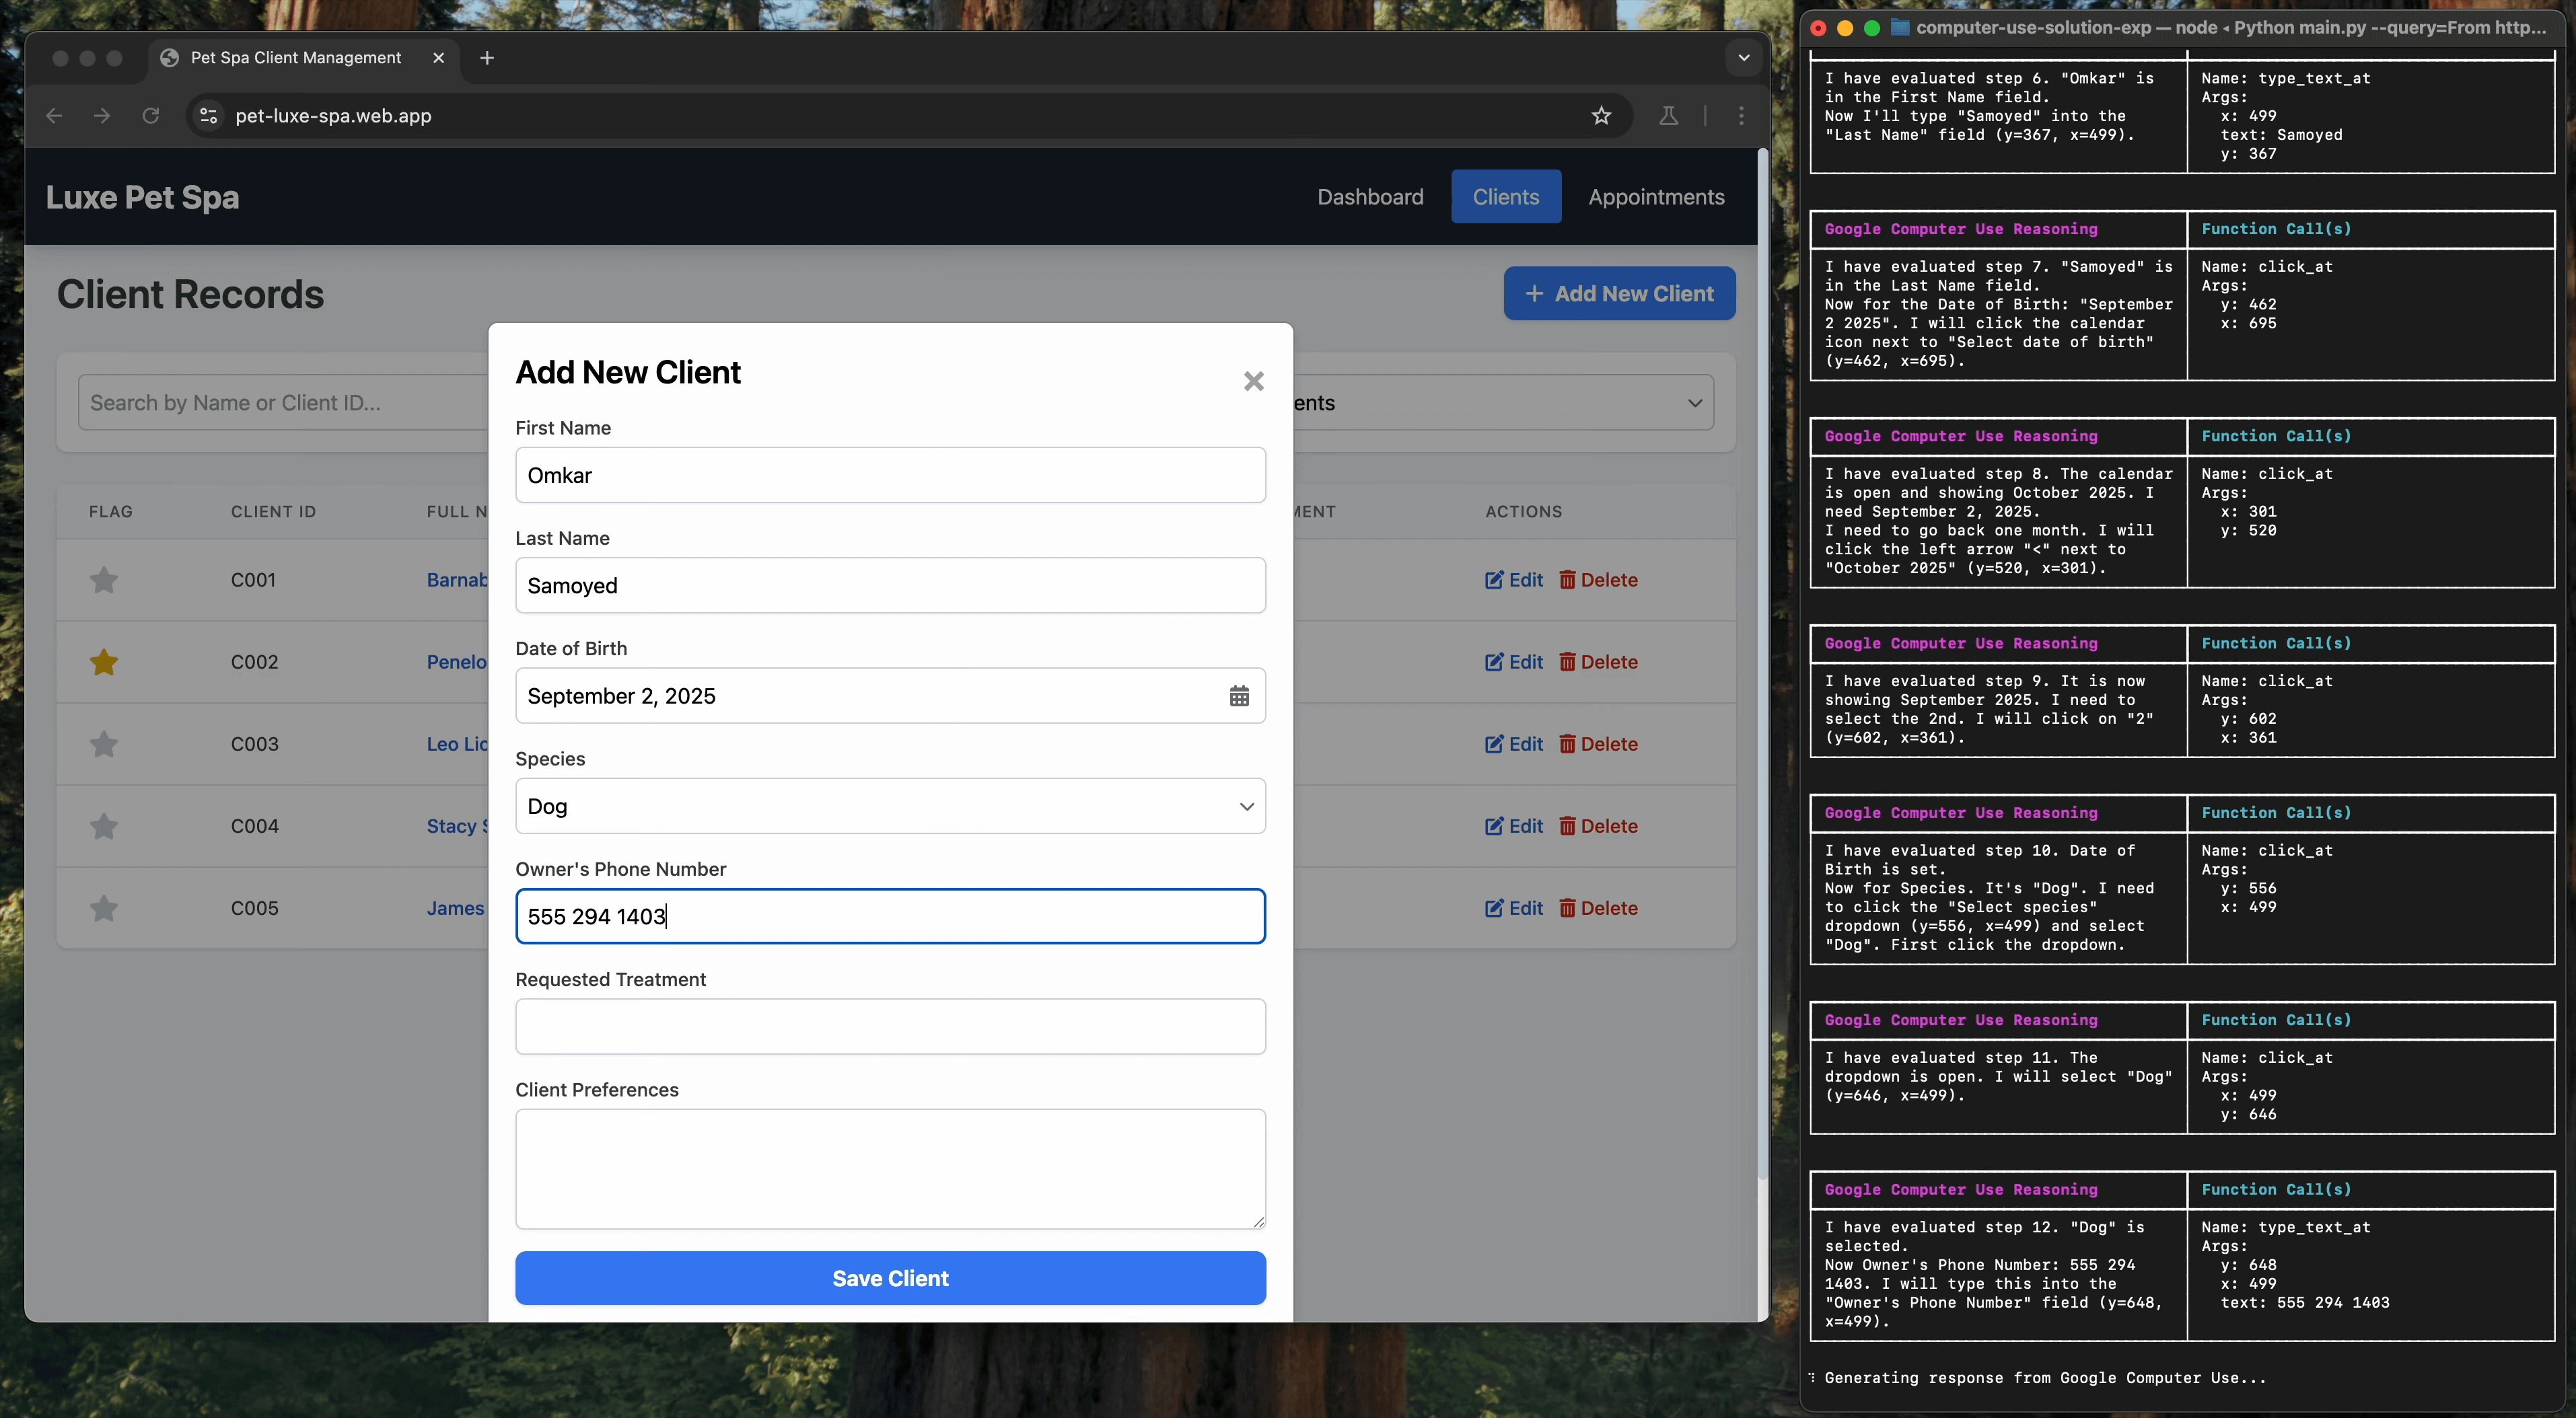The height and width of the screenshot is (1418, 2576).
Task: Open the Chrome Labs flask icon
Action: pos(1668,116)
